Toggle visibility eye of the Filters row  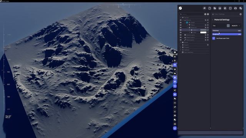coord(181,25)
